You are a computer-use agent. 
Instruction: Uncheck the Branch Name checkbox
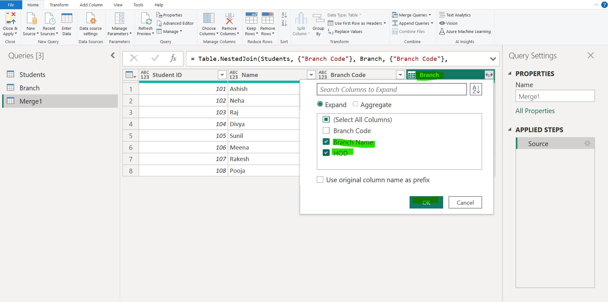[326, 141]
